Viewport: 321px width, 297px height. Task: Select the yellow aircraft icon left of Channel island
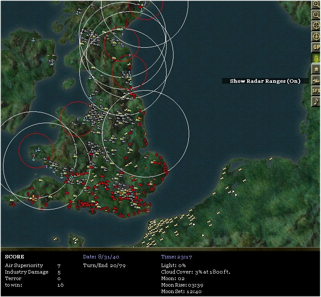coord(55,239)
